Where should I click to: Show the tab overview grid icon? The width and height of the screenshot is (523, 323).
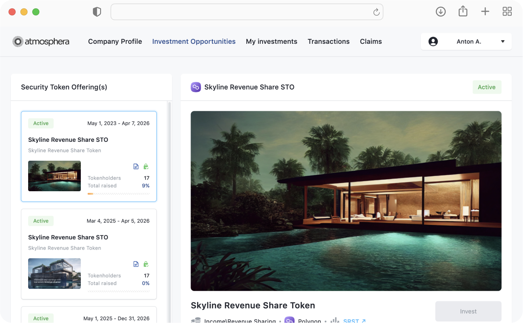(x=507, y=12)
